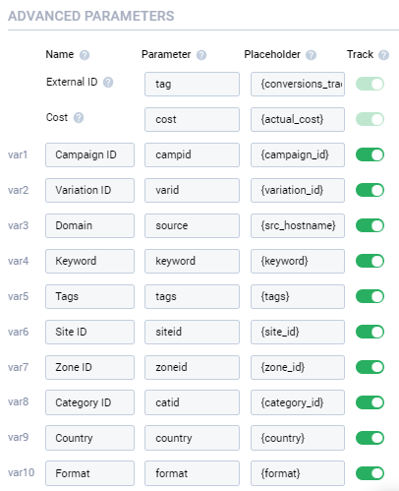Viewport: 399px width, 491px height.
Task: Turn off Track switch for var5 Tags
Action: [370, 296]
